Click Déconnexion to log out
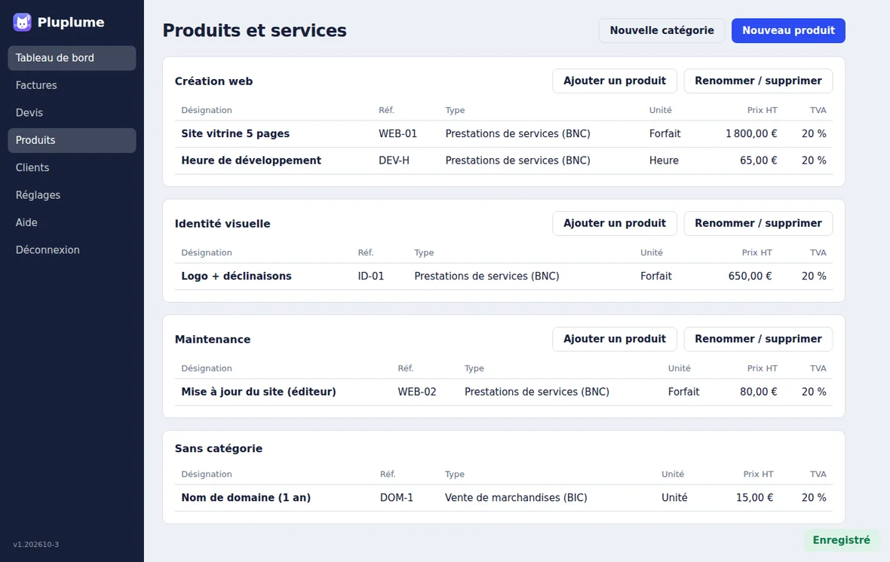Viewport: 890px width, 562px height. (x=72, y=249)
